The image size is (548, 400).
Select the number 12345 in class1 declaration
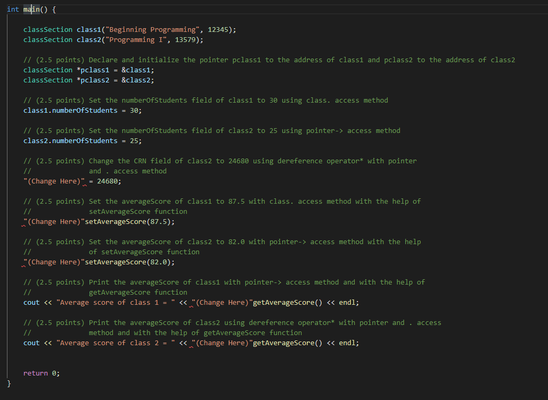(219, 29)
